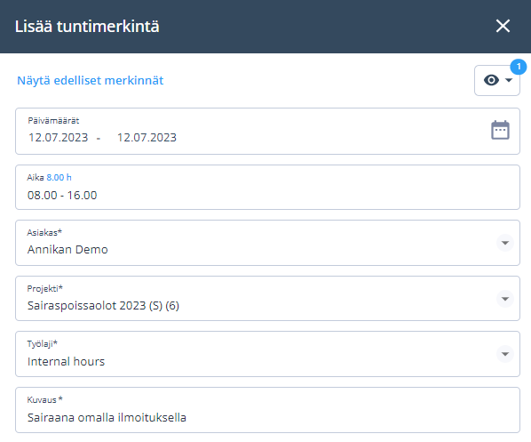Click the 8.00 h duration label
This screenshot has width=531, height=442.
[x=59, y=177]
